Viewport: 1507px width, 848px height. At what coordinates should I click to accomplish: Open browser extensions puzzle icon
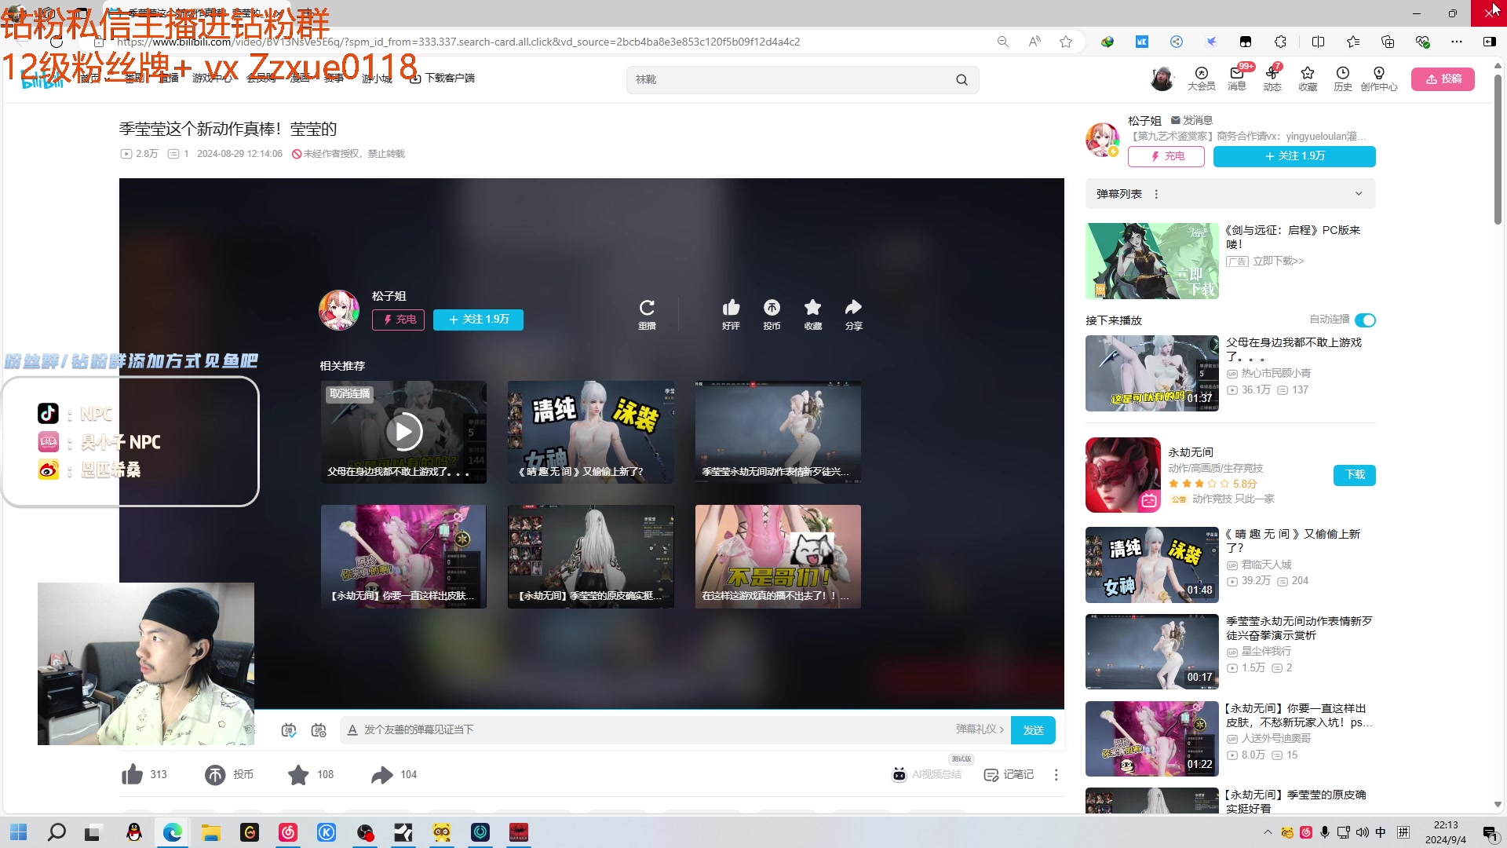point(1281,42)
